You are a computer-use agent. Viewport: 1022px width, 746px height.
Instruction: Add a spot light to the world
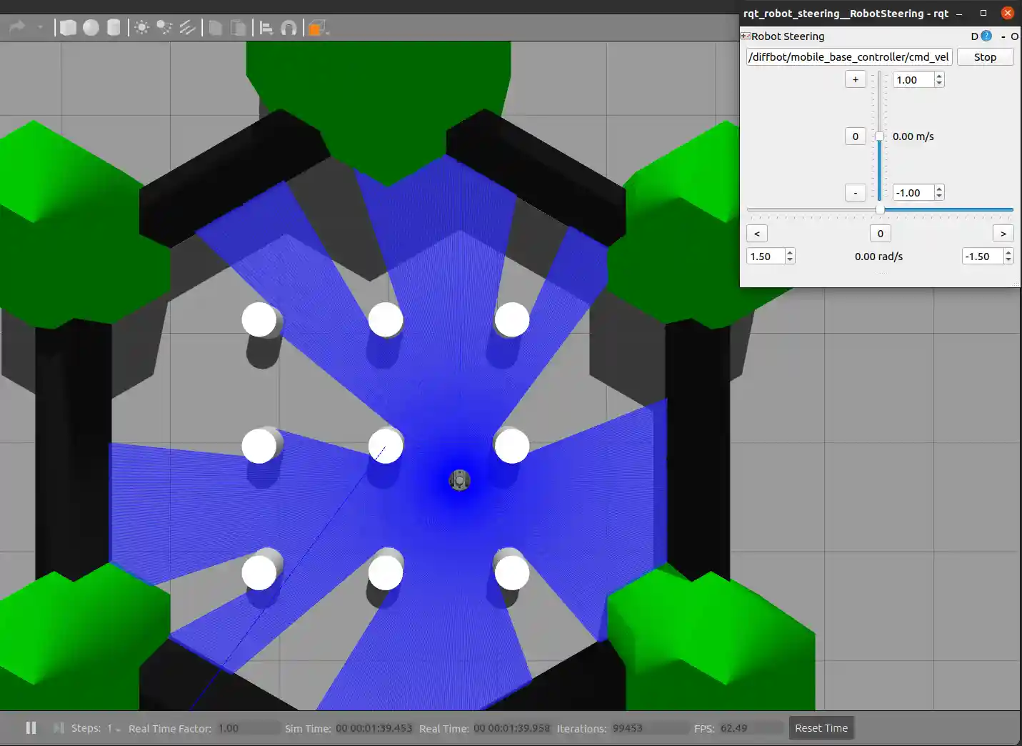coord(164,28)
